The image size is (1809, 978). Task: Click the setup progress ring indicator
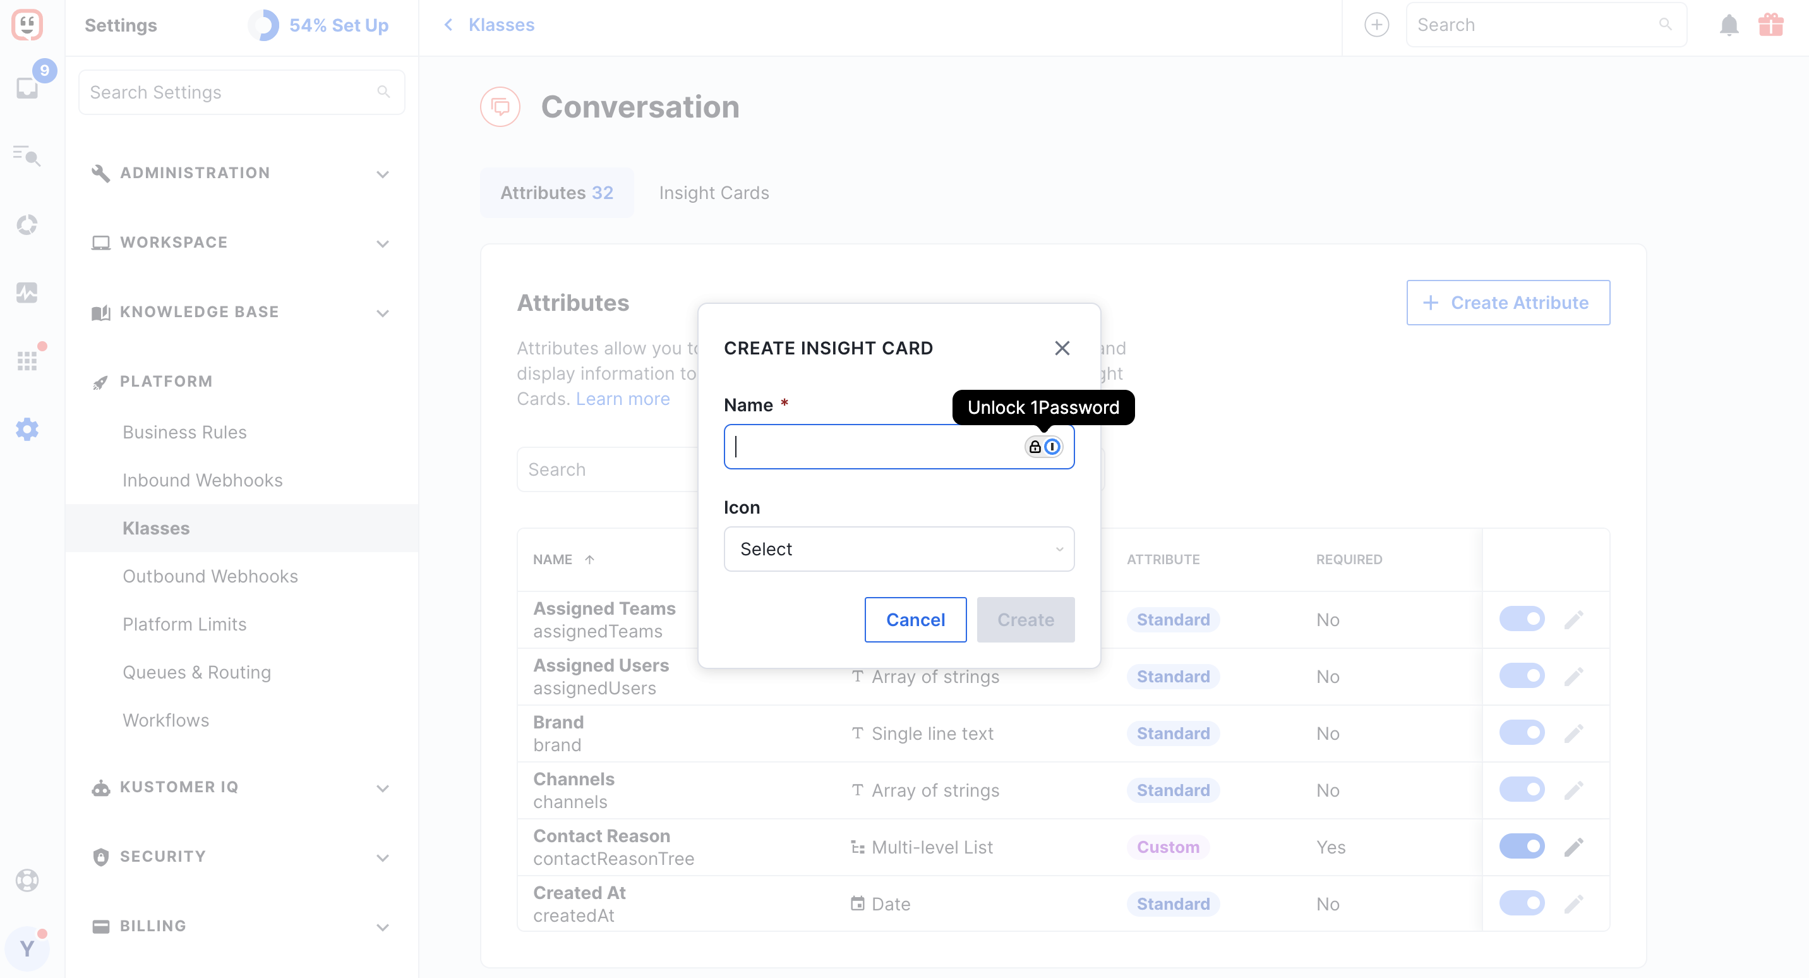264,25
